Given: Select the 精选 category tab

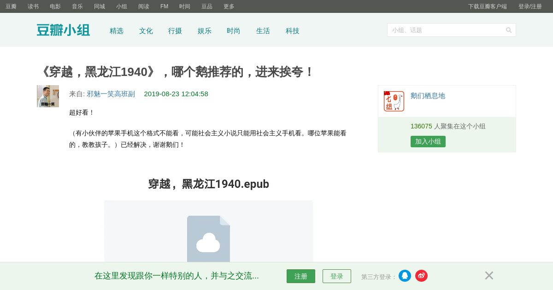Looking at the screenshot, I should (117, 31).
